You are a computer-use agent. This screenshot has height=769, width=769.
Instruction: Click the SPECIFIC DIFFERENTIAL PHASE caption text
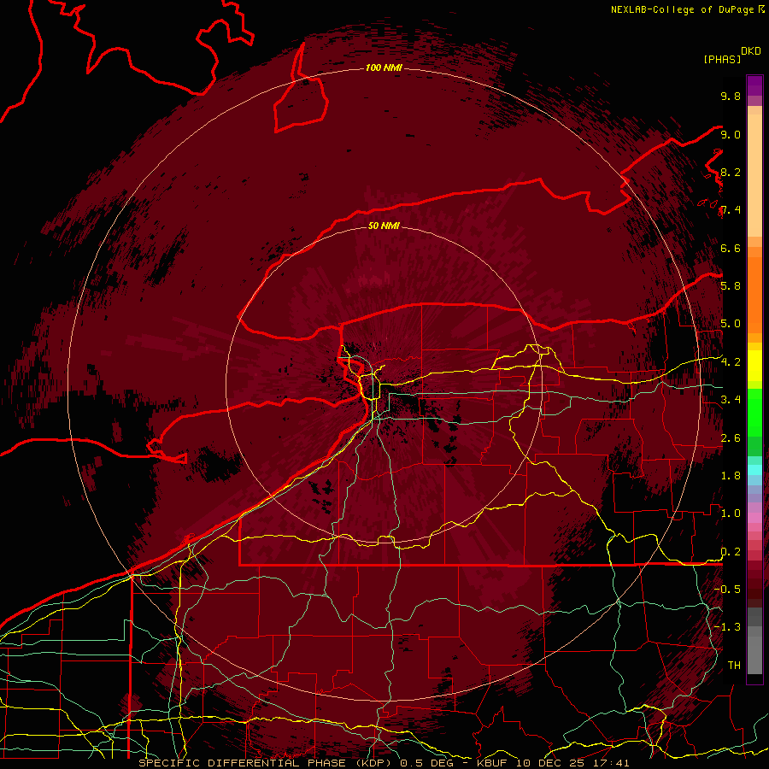(244, 763)
